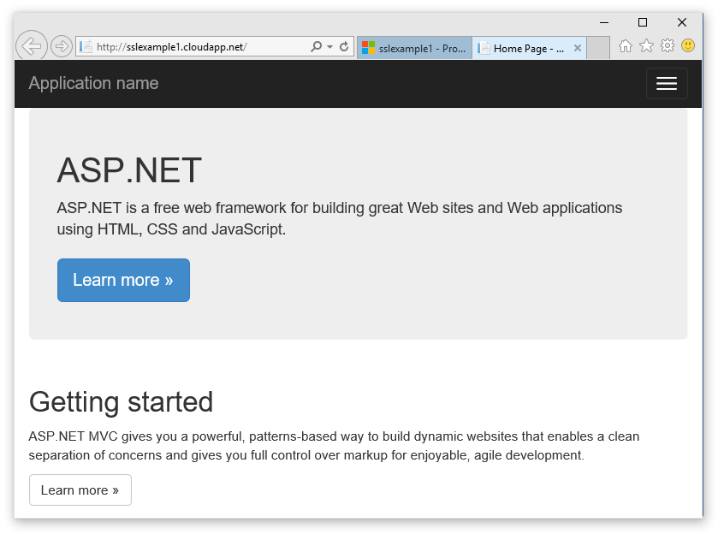This screenshot has height=534, width=724.
Task: Click the page icon in address bar
Action: tap(86, 47)
